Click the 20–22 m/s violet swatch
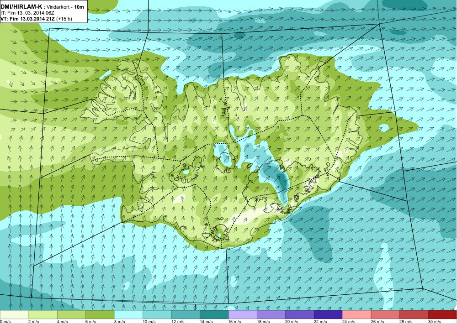457x324 pixels. point(300,315)
